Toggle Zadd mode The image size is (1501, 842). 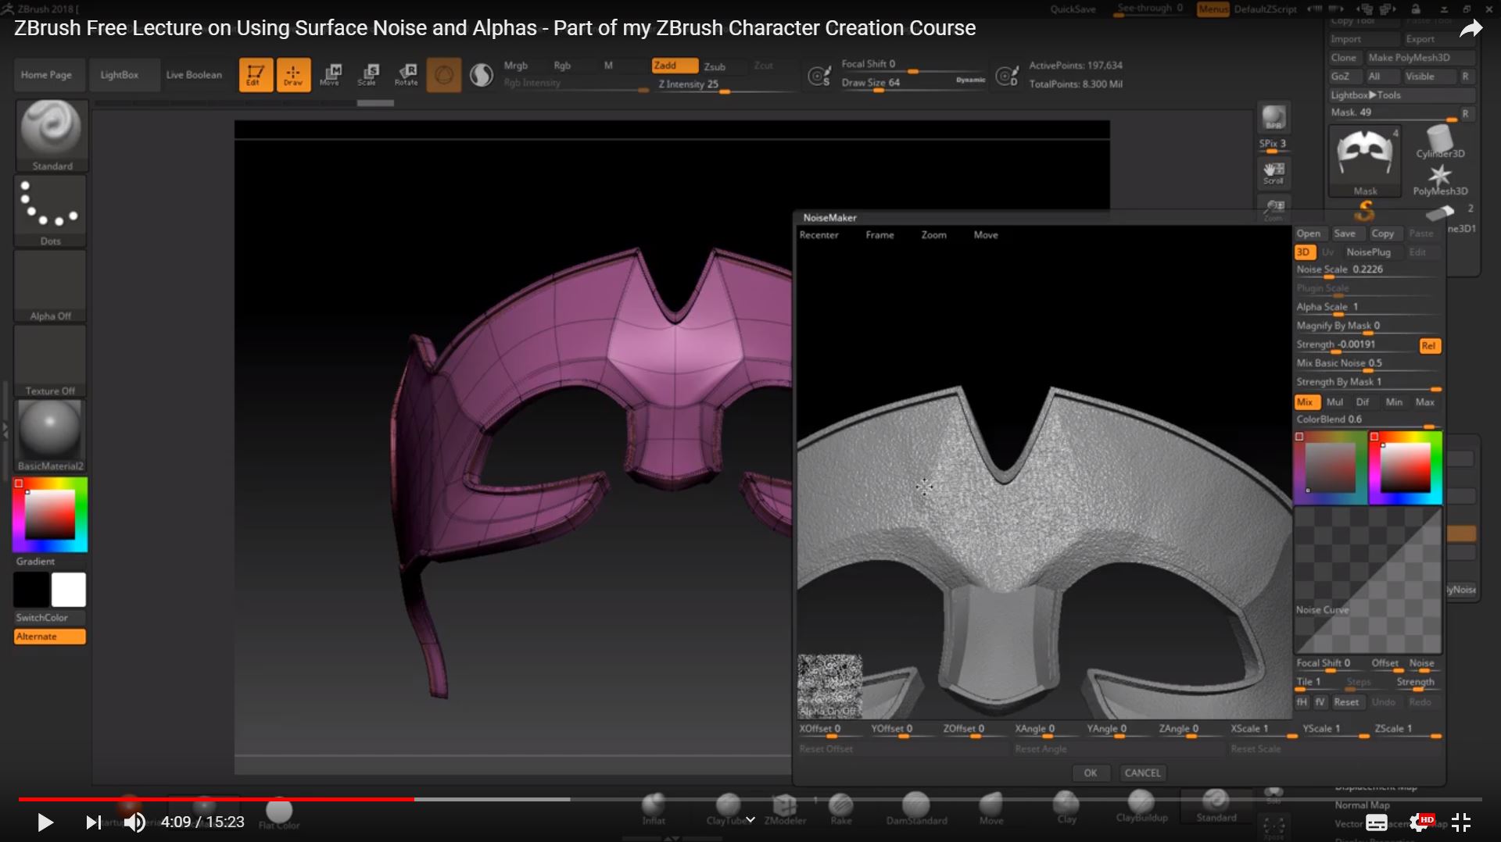675,66
